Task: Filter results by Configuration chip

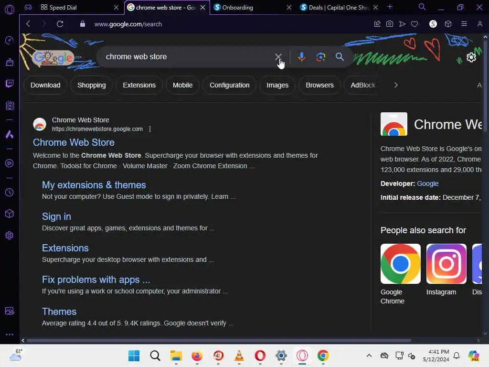Action: click(x=230, y=85)
